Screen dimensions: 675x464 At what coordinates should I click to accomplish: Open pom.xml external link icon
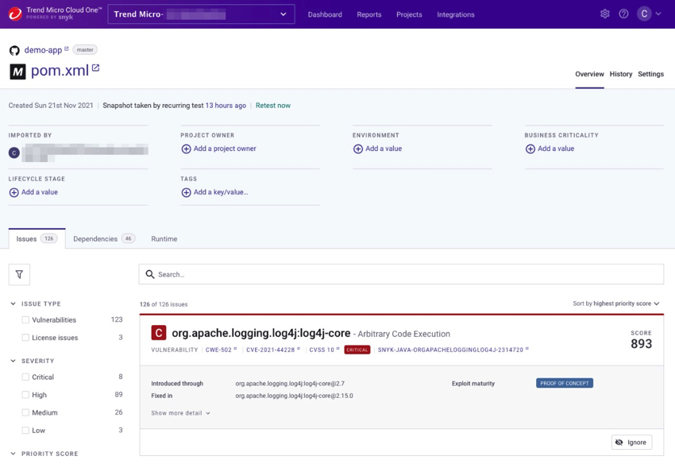pos(96,68)
